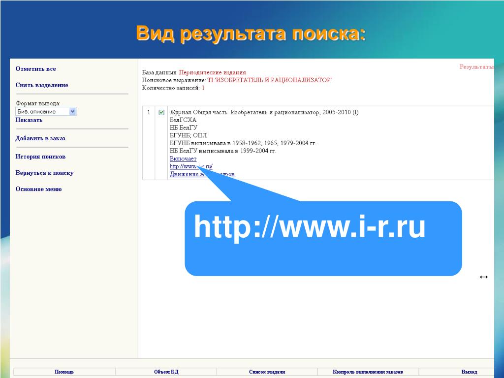Open 'Объем БД' in bottom menu
The height and width of the screenshot is (378, 504).
coord(166,372)
